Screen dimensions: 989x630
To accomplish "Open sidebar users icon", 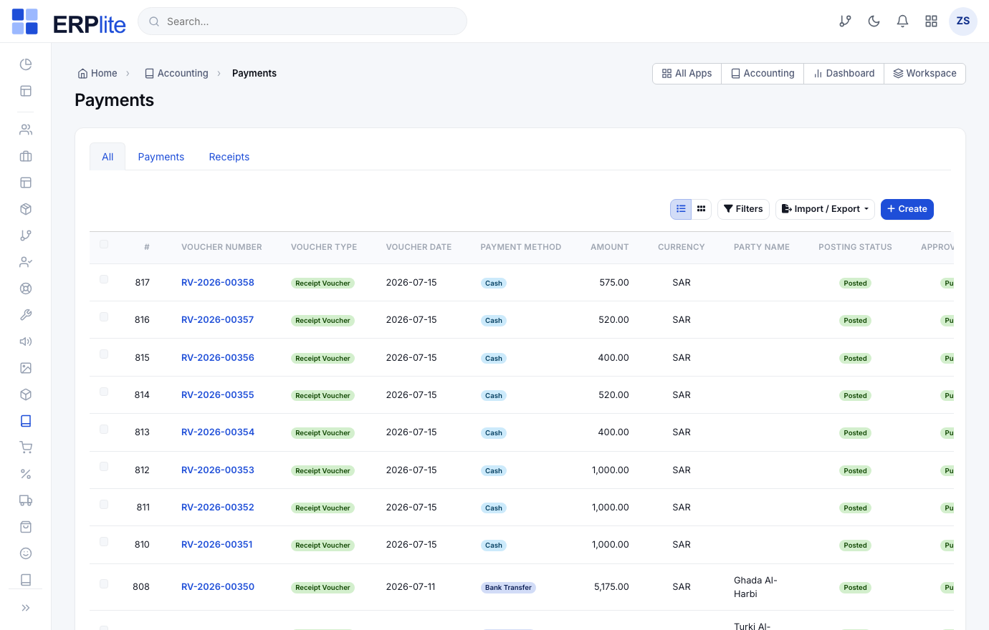I will click(x=26, y=130).
